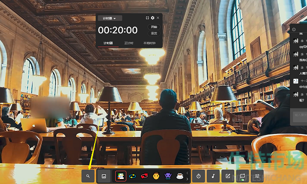The width and height of the screenshot is (307, 184).
Task: Select the coffee cup scene emoji
Action: coord(180,176)
